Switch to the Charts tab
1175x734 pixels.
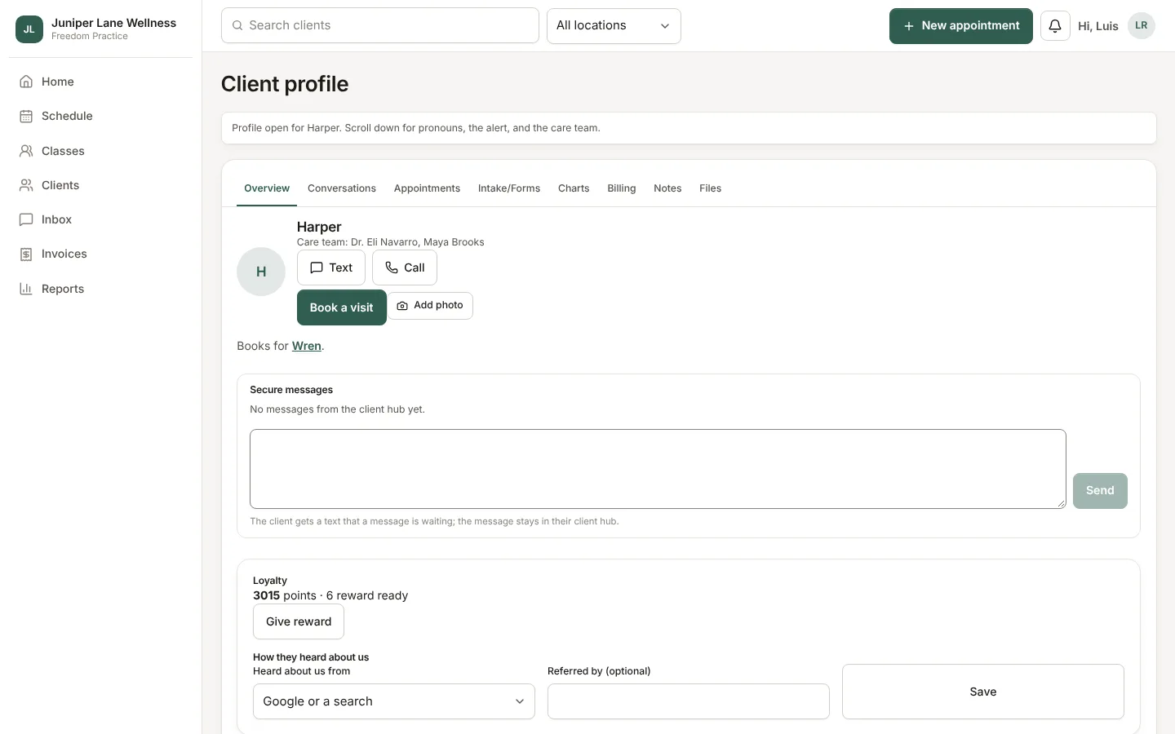point(574,188)
